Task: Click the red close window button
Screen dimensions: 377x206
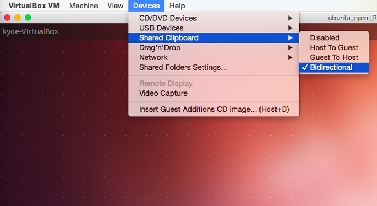Action: pyautogui.click(x=8, y=18)
